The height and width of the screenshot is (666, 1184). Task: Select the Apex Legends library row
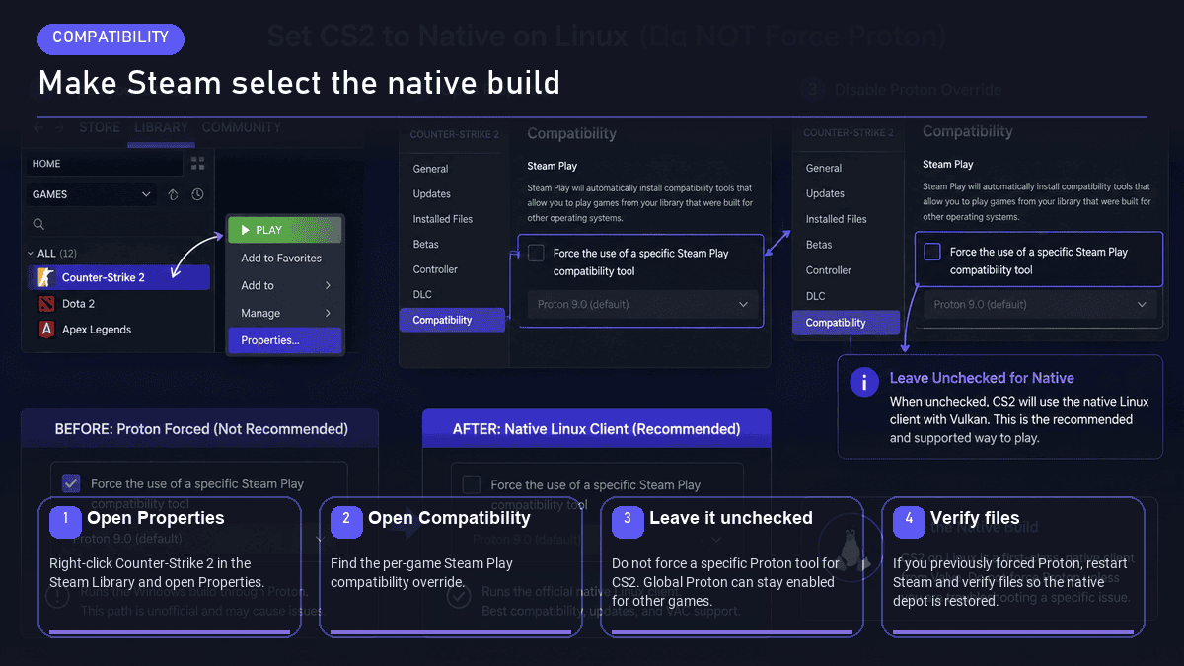118,330
